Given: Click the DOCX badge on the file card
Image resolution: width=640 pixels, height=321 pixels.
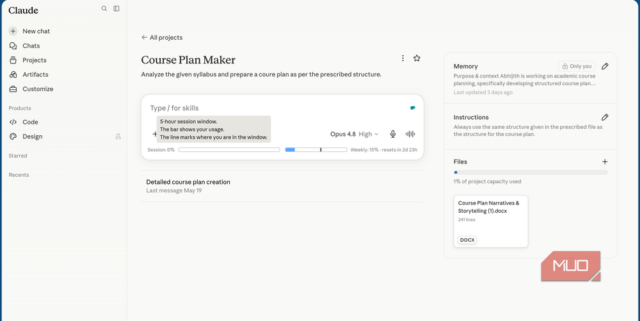Looking at the screenshot, I should [x=467, y=240].
